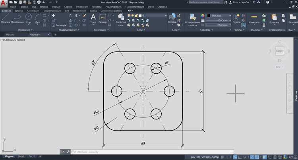Click the object color wheel icon in Свойства panel
This screenshot has height=160, width=298.
coord(203,16)
